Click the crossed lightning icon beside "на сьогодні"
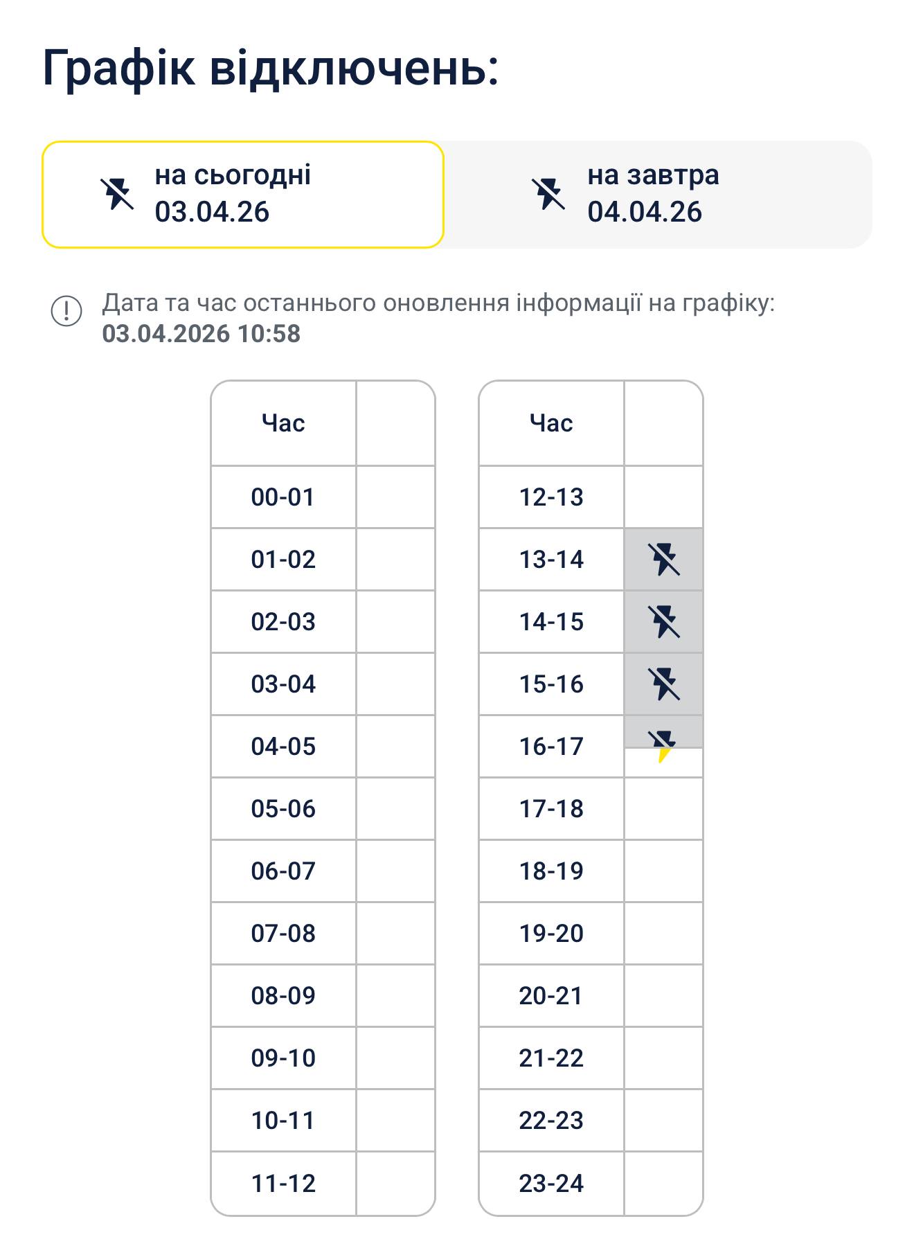 click(117, 194)
